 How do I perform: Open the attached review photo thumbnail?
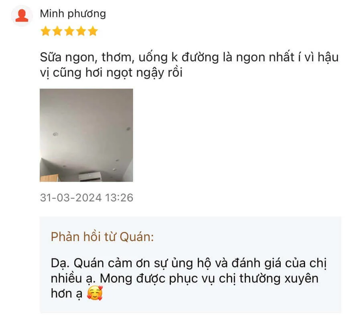[x=86, y=135]
